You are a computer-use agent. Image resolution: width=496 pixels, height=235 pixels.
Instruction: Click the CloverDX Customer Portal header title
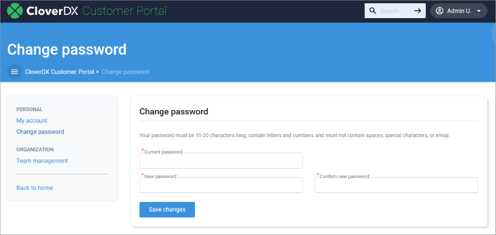[96, 11]
